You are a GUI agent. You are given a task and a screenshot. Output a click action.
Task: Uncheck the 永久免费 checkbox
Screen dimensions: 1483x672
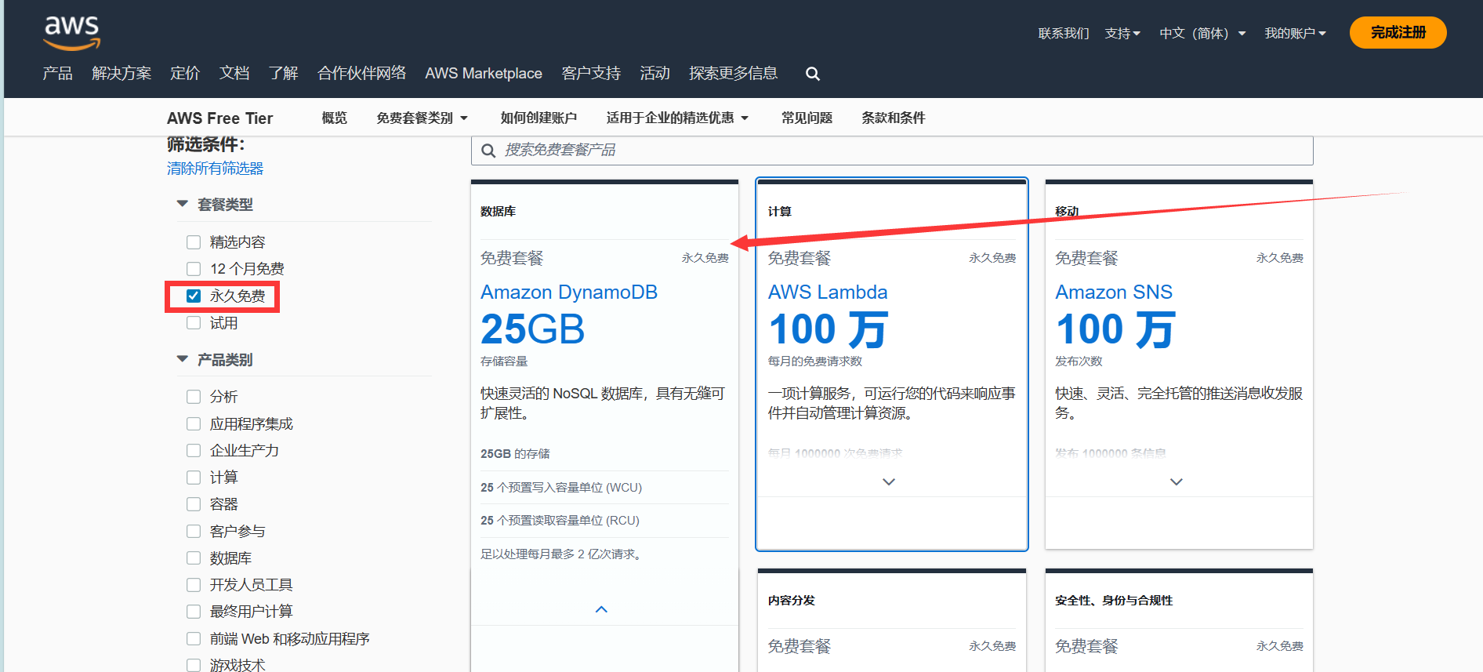coord(194,296)
